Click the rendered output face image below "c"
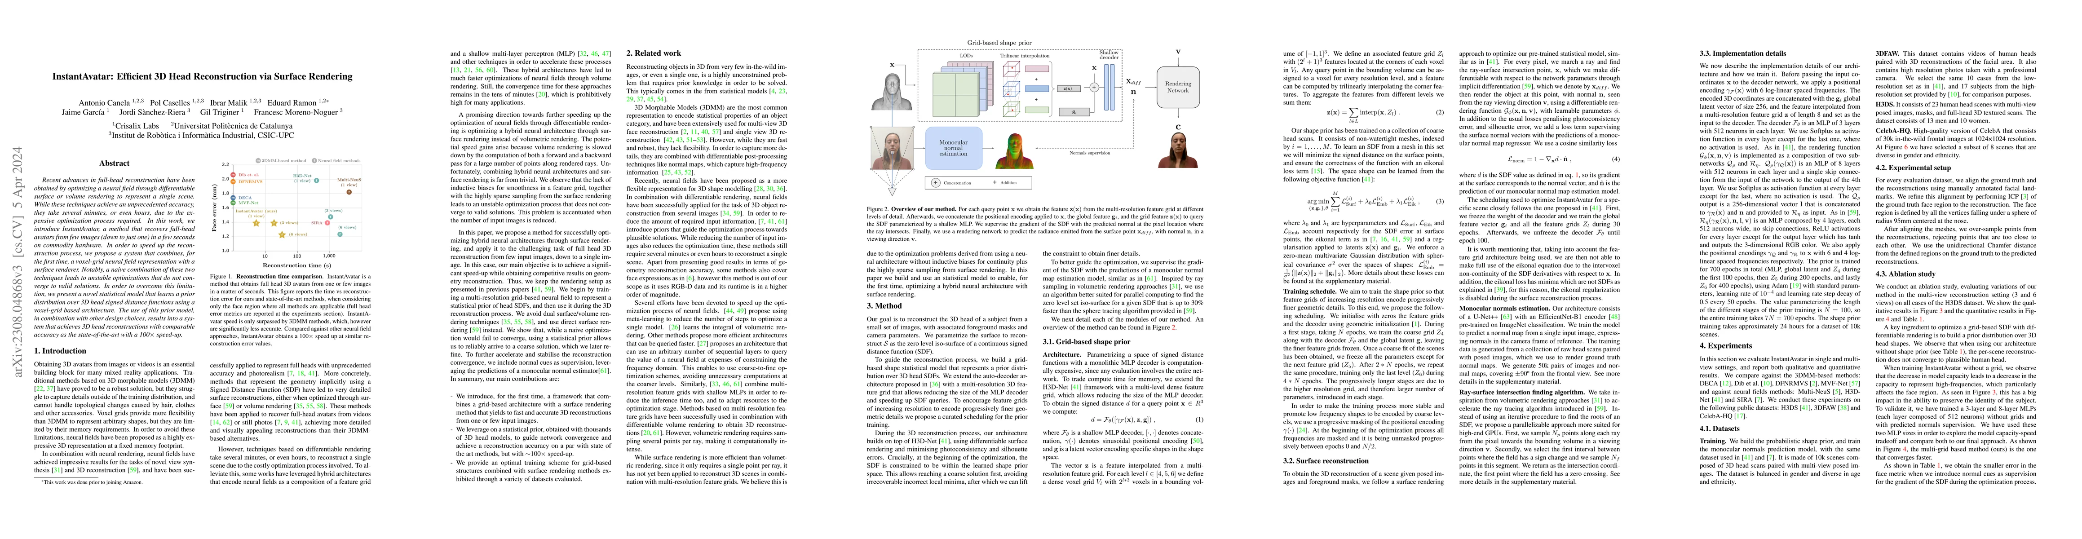The image size is (2082, 539). (x=1178, y=150)
